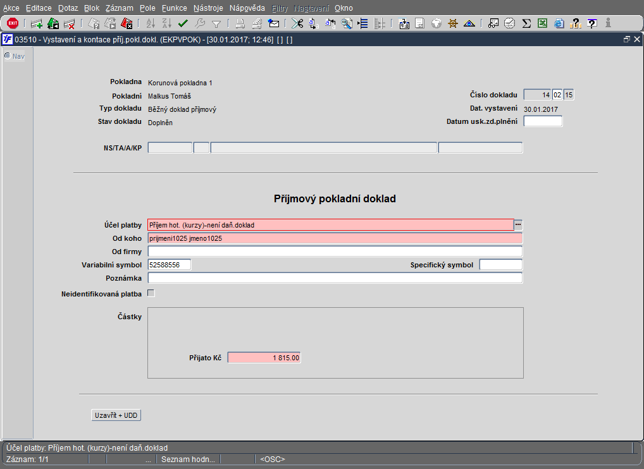Click the funnel filter icon

[216, 24]
